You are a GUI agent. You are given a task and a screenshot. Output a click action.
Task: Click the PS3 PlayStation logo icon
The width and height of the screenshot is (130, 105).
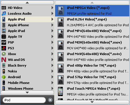(x=4, y=48)
